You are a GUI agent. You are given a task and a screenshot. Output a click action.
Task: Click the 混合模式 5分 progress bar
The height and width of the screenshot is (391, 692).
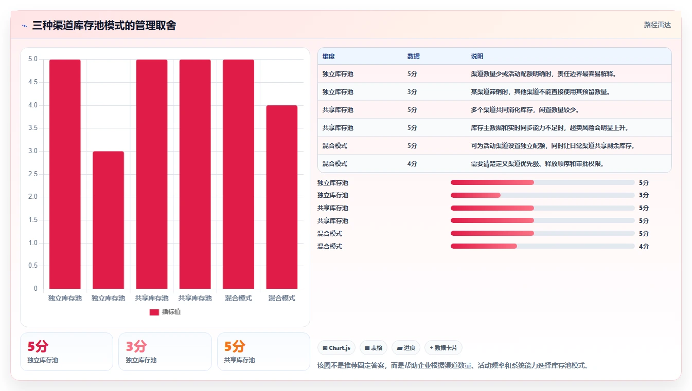pos(543,233)
